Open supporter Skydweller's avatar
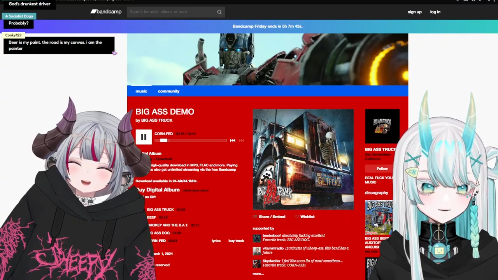Image resolution: width=498 pixels, height=280 pixels. pos(256,264)
